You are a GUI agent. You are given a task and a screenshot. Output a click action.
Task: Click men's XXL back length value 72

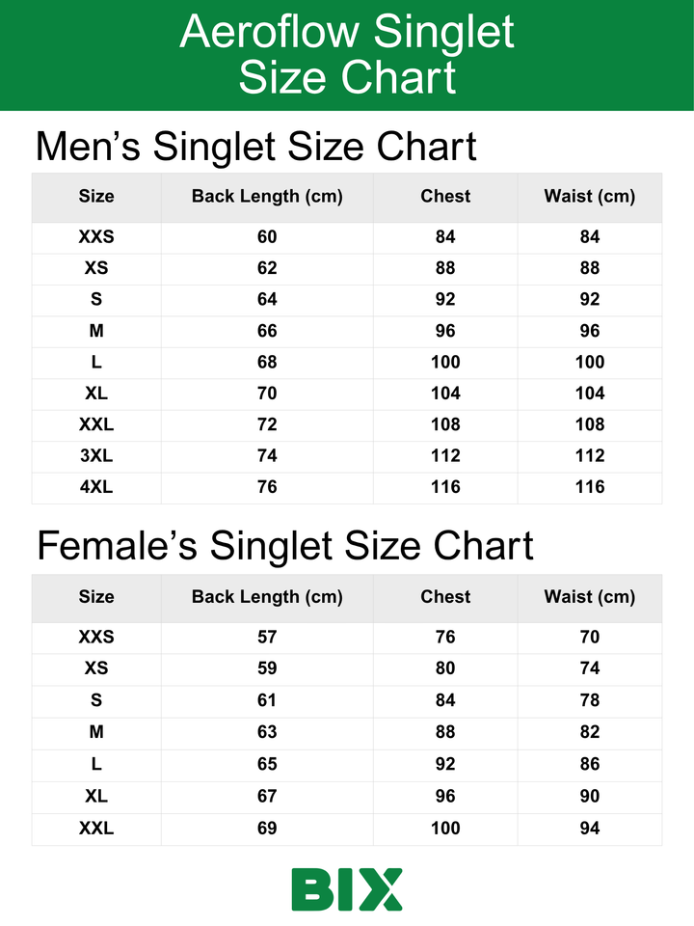click(x=267, y=424)
